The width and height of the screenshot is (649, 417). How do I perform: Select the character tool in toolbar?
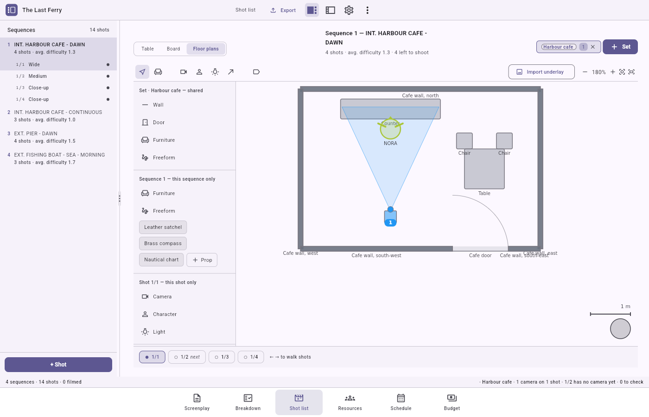[199, 72]
